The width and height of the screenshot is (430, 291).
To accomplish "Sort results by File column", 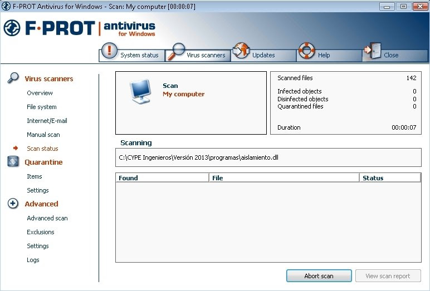I will 284,178.
